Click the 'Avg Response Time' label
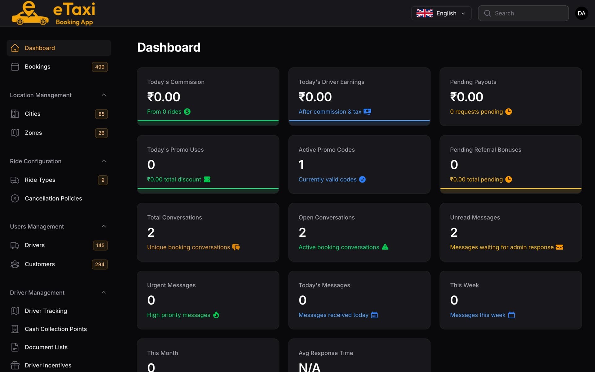The image size is (595, 372). click(x=326, y=353)
